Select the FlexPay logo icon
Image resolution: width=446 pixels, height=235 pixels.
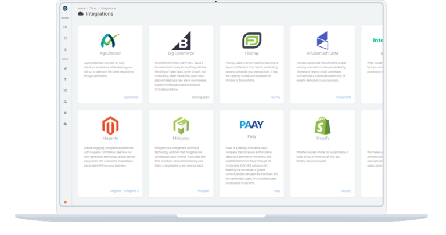tap(251, 39)
